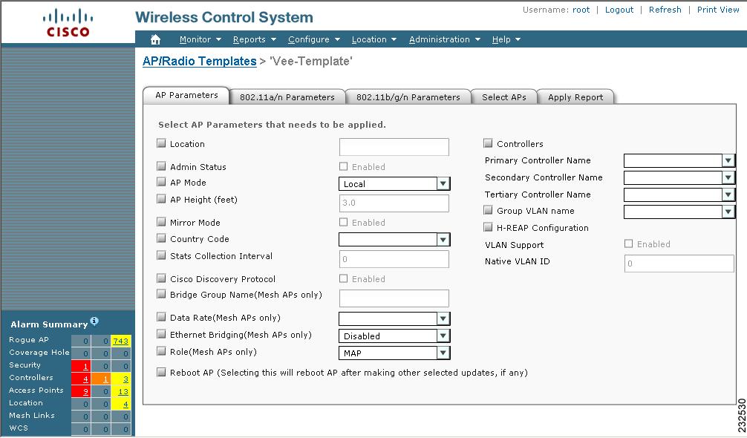Open the Country Code dropdown

(394, 240)
